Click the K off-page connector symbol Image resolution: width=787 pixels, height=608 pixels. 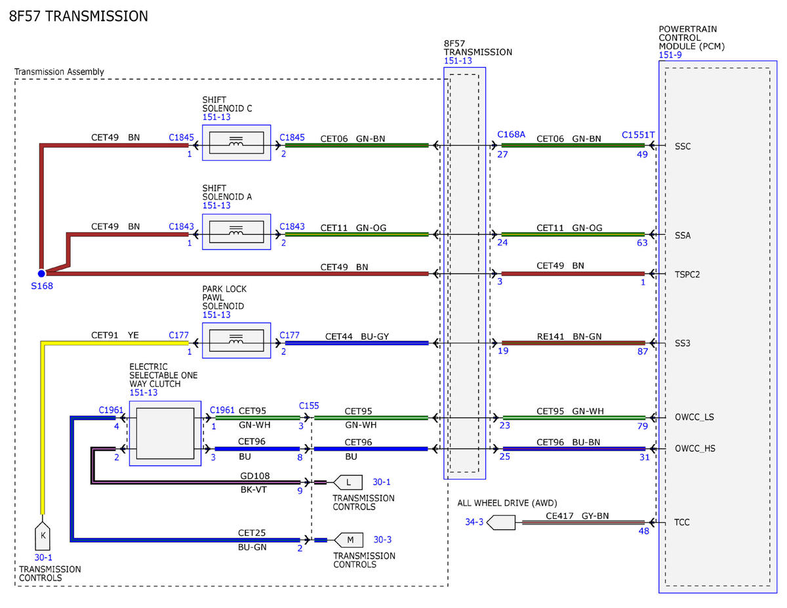pos(43,537)
